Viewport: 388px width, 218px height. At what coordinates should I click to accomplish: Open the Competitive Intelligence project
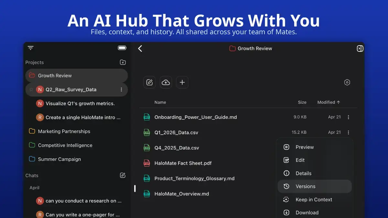pos(77,145)
